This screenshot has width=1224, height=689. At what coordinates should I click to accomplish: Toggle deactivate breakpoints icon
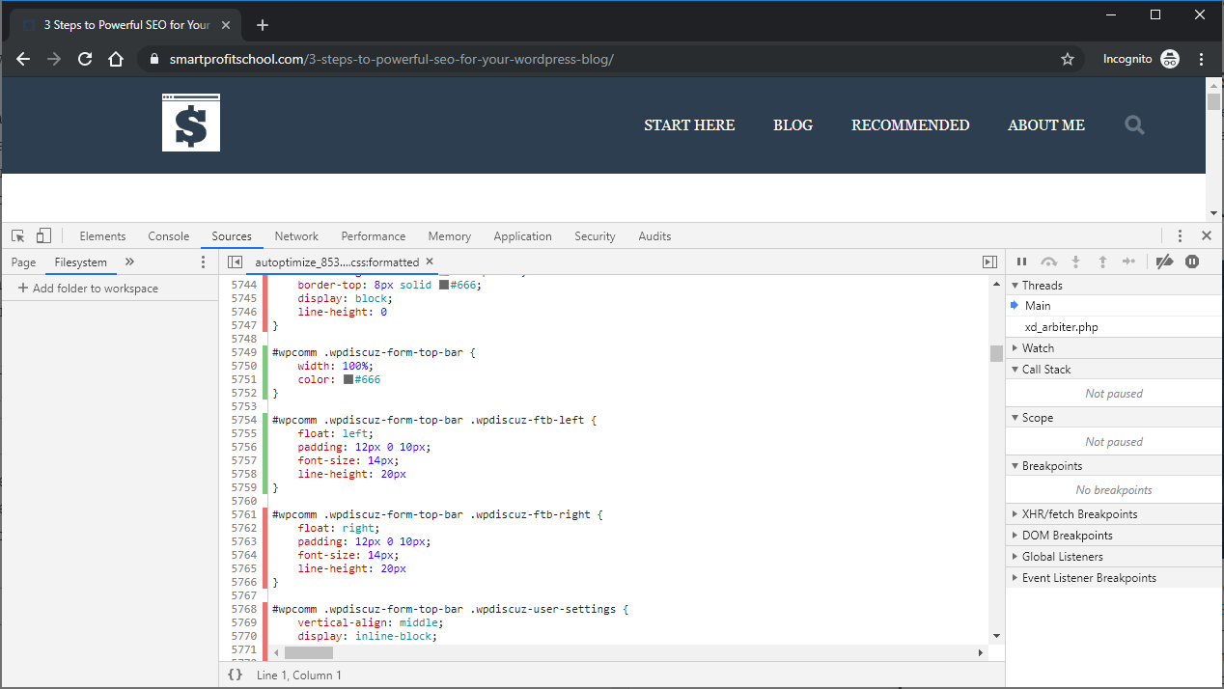(1165, 262)
